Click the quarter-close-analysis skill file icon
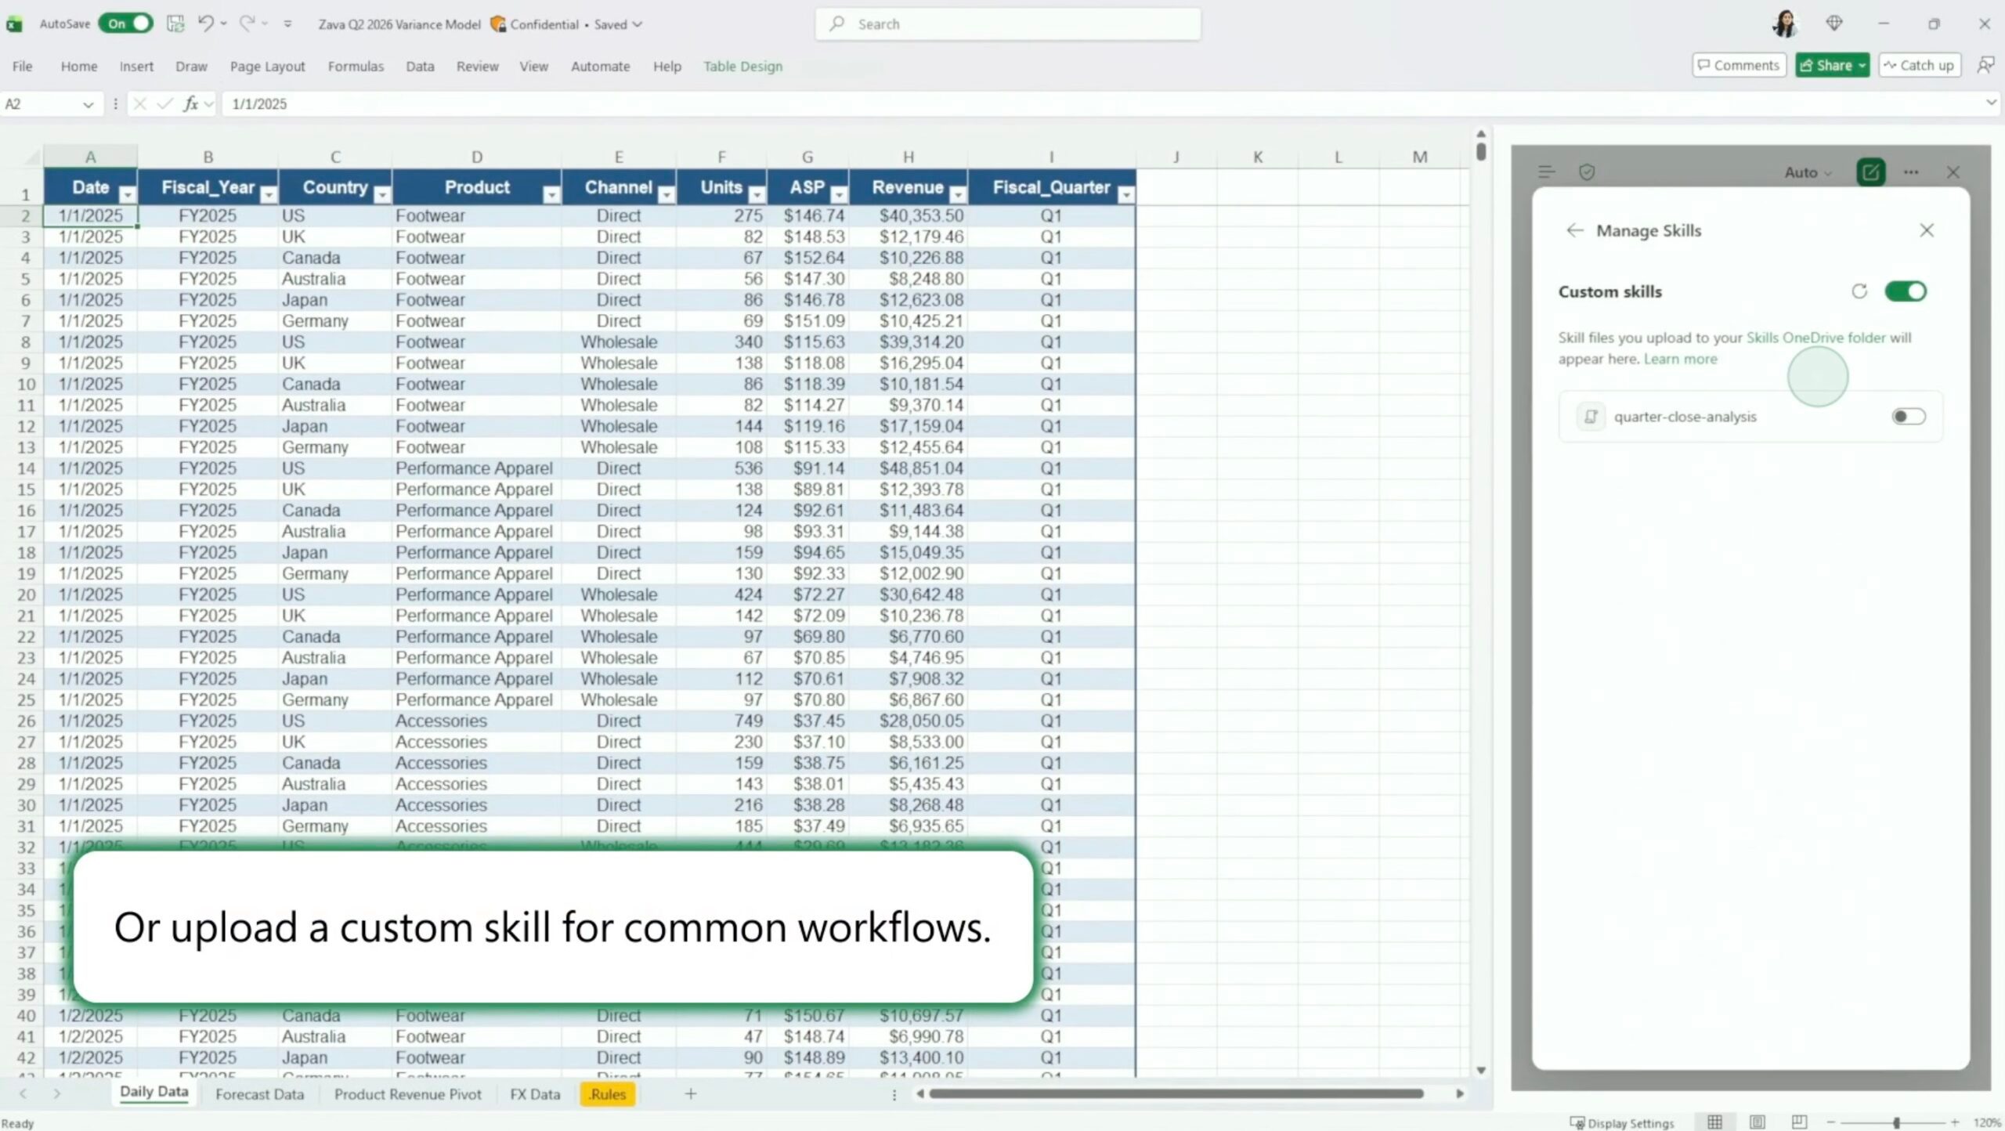The width and height of the screenshot is (2005, 1131). point(1591,417)
